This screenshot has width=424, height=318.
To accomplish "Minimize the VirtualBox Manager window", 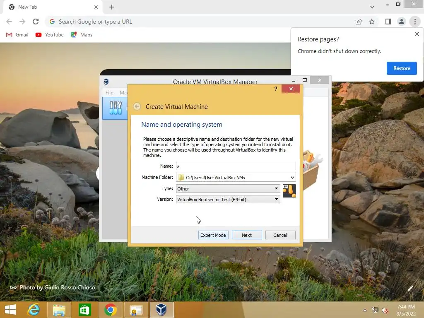I will (x=294, y=80).
